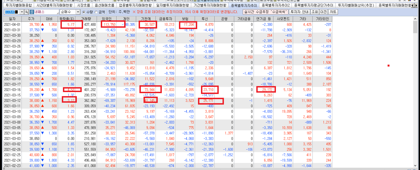Select the 2021-03-31 date cell
This screenshot has height=170, width=420.
click(12, 30)
